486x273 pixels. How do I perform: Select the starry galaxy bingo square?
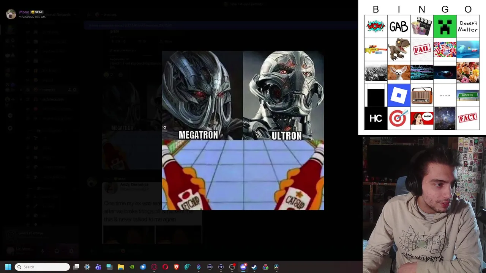[445, 118]
